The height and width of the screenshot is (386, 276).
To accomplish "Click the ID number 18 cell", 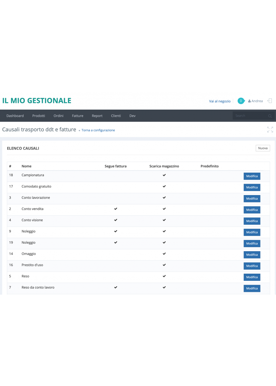I will [x=11, y=175].
